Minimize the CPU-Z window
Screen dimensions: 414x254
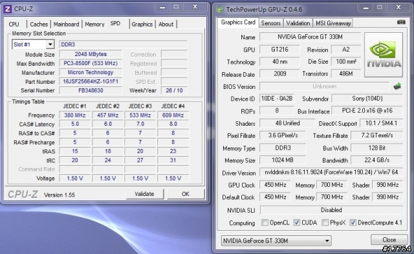pyautogui.click(x=162, y=7)
